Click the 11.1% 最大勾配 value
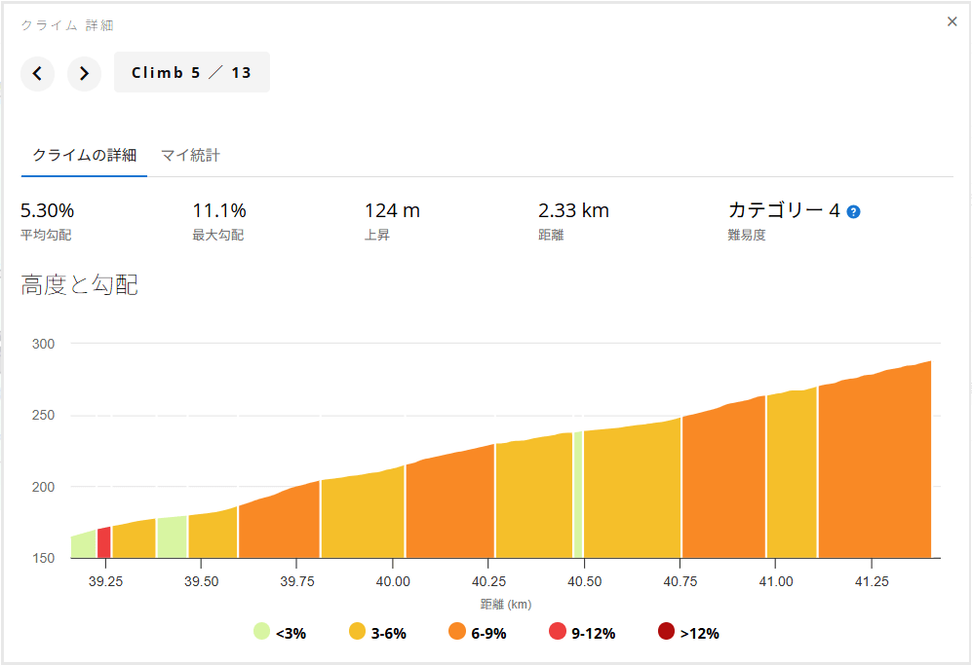The width and height of the screenshot is (972, 665). point(219,210)
